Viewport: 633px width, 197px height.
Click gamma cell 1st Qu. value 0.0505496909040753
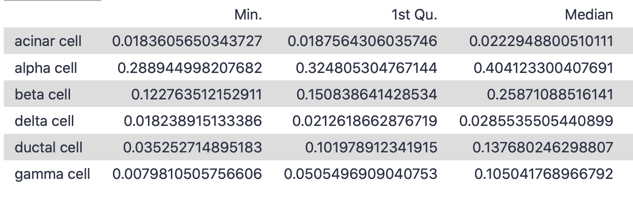360,174
